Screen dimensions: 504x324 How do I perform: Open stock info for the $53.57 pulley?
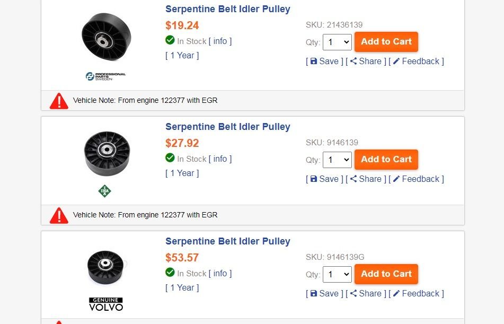tap(220, 274)
